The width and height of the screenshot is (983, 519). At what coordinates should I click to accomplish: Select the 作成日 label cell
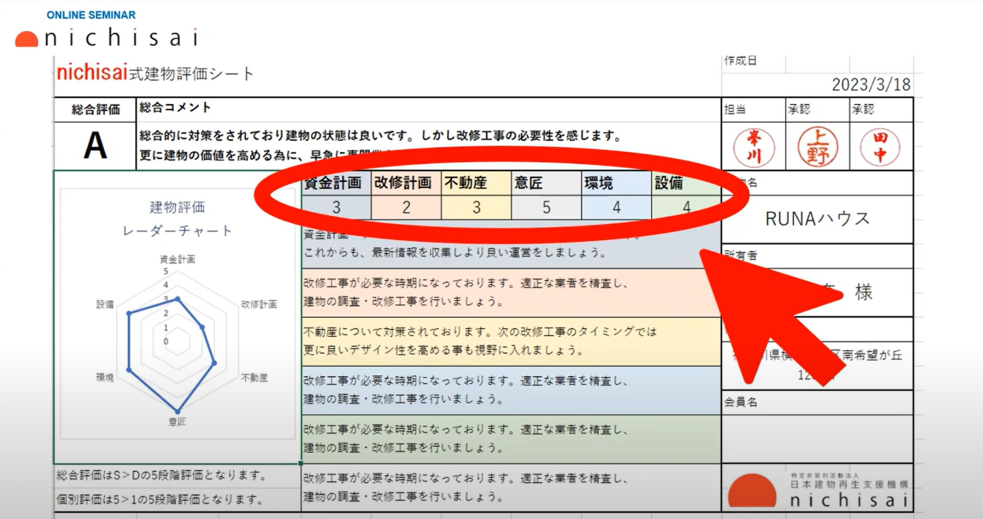[x=753, y=63]
